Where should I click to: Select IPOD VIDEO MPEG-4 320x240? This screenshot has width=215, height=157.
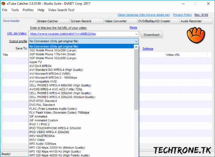(81, 132)
